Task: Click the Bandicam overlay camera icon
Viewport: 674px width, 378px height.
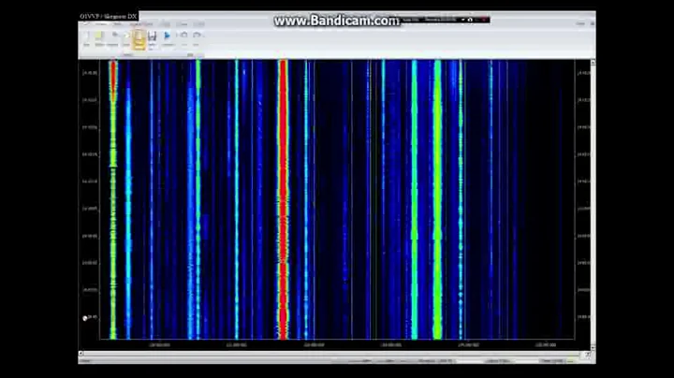Action: 470,20
